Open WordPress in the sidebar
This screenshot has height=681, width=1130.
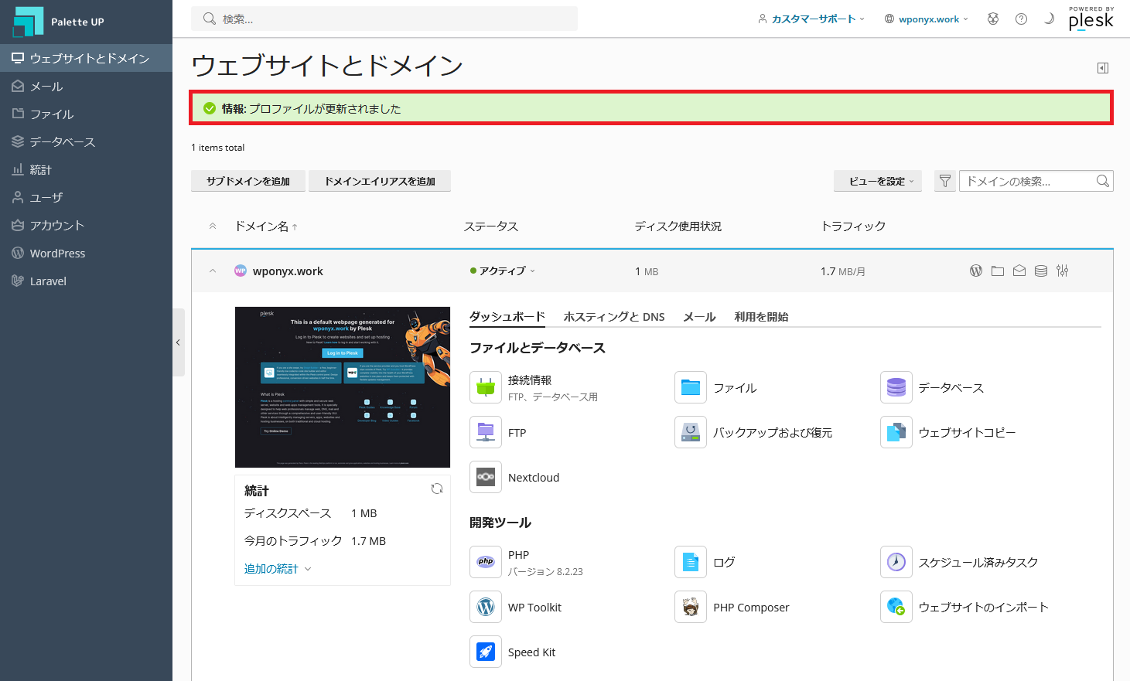point(86,253)
